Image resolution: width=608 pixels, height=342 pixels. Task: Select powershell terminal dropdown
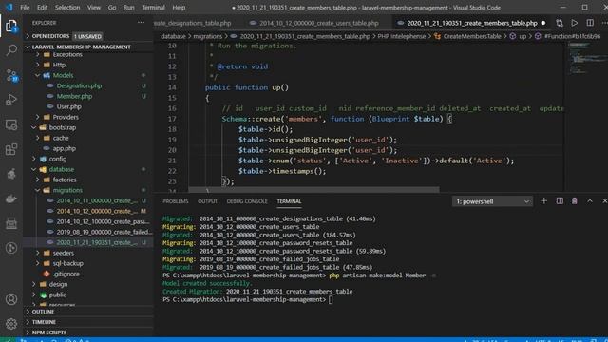[x=492, y=201]
